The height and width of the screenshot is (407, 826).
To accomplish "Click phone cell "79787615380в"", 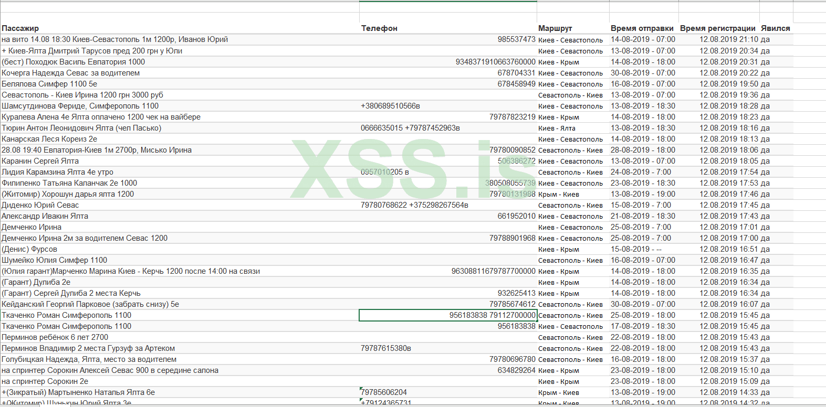I will [386, 348].
